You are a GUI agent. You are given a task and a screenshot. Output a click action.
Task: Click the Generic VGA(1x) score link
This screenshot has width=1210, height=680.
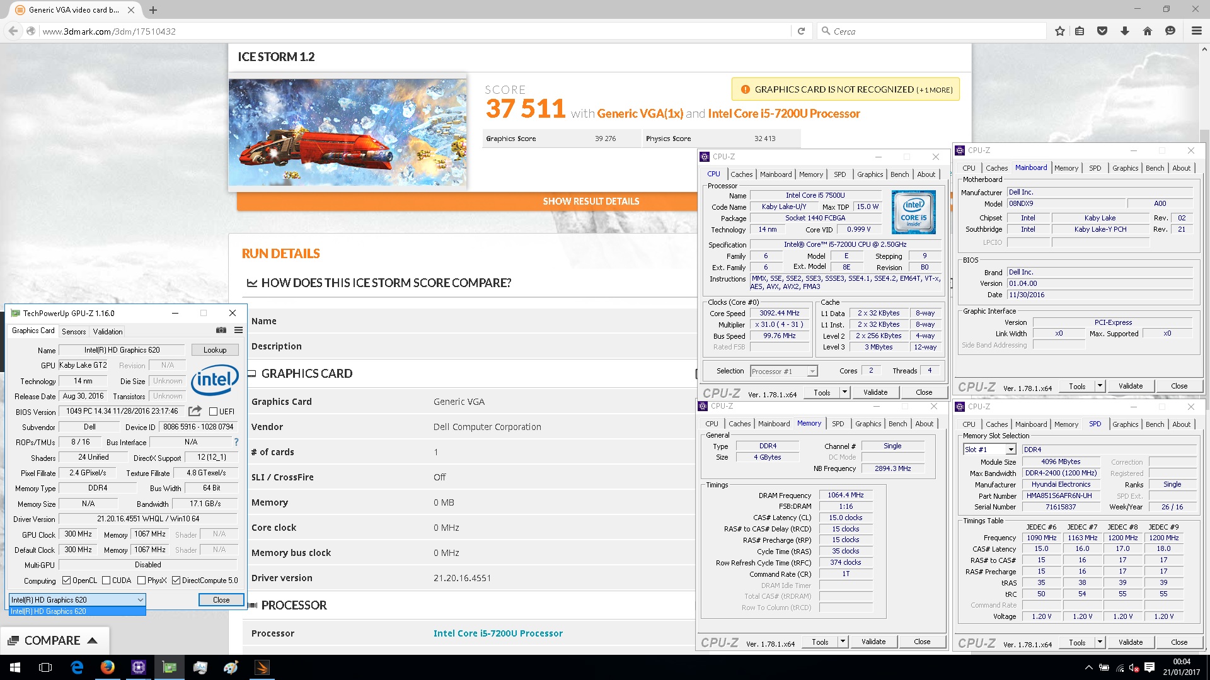[640, 113]
